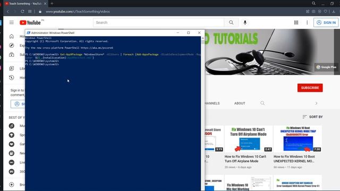Open the Airplane Mode video thumbnail
This screenshot has height=191, width=340.
[x=248, y=139]
